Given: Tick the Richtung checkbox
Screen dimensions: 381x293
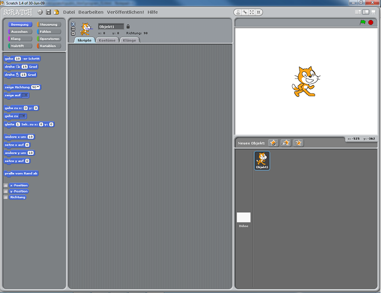Looking at the screenshot, I should click(6, 197).
